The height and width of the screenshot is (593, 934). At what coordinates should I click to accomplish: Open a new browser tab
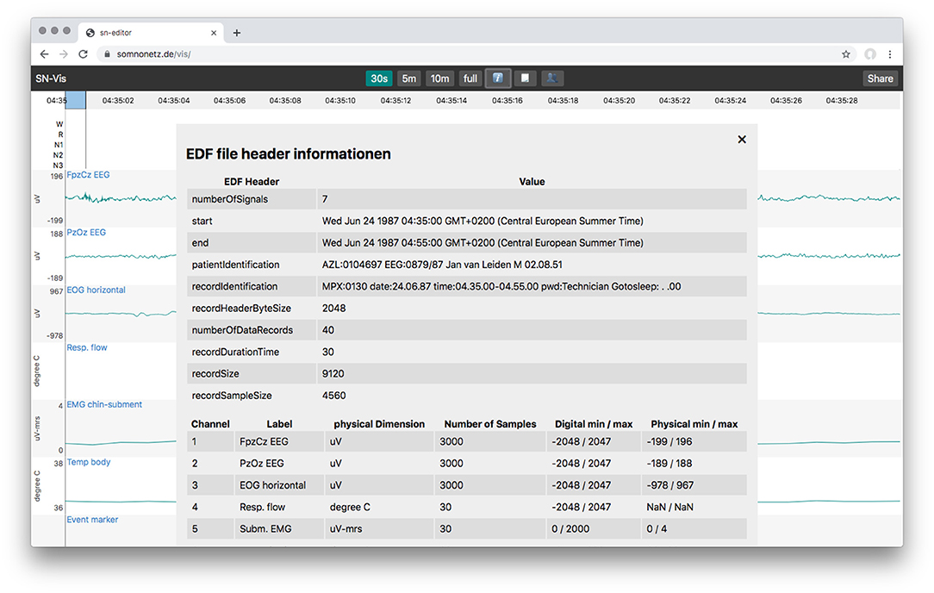236,33
